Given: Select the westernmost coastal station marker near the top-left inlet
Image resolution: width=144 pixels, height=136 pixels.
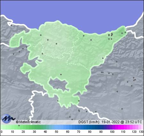Looking at the screenshot, I should coord(11,25).
